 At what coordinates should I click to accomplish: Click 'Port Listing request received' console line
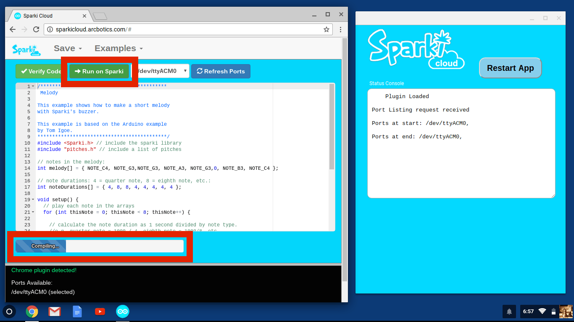tap(421, 110)
